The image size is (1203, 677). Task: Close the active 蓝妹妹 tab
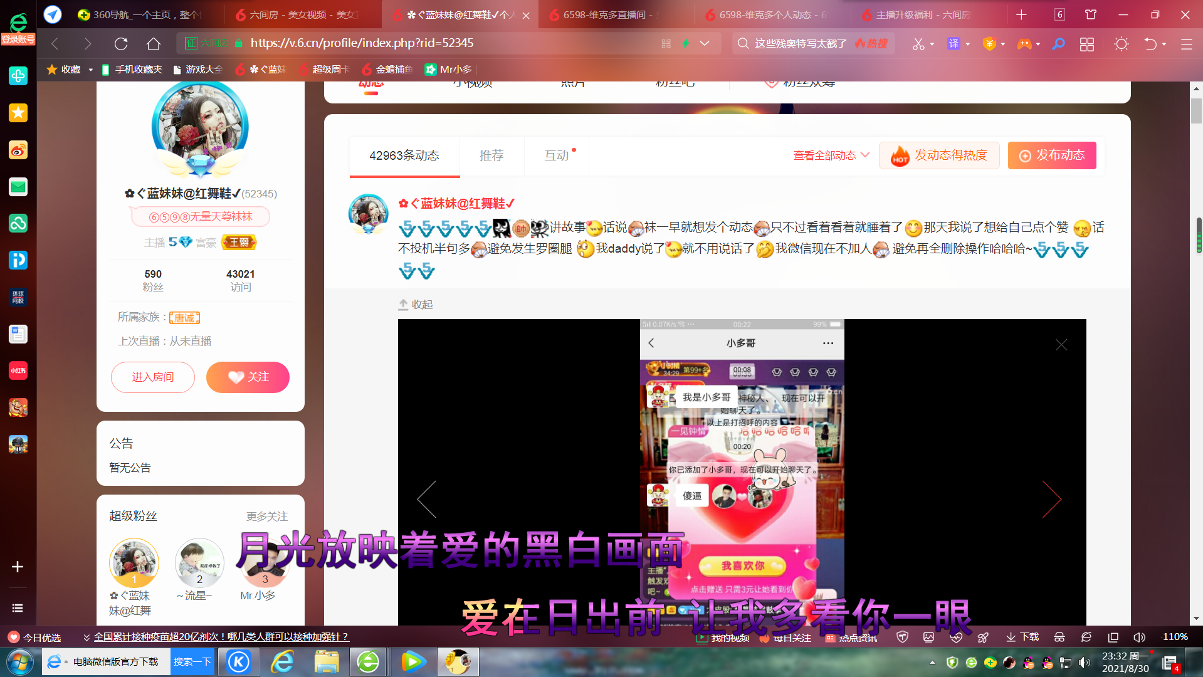526,15
